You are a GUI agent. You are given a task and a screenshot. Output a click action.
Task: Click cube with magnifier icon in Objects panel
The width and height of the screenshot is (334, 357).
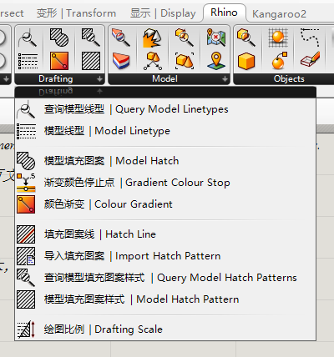click(x=246, y=37)
